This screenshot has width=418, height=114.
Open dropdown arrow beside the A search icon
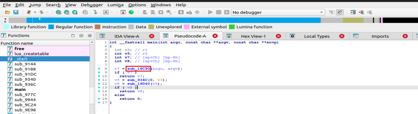[x=112, y=12]
